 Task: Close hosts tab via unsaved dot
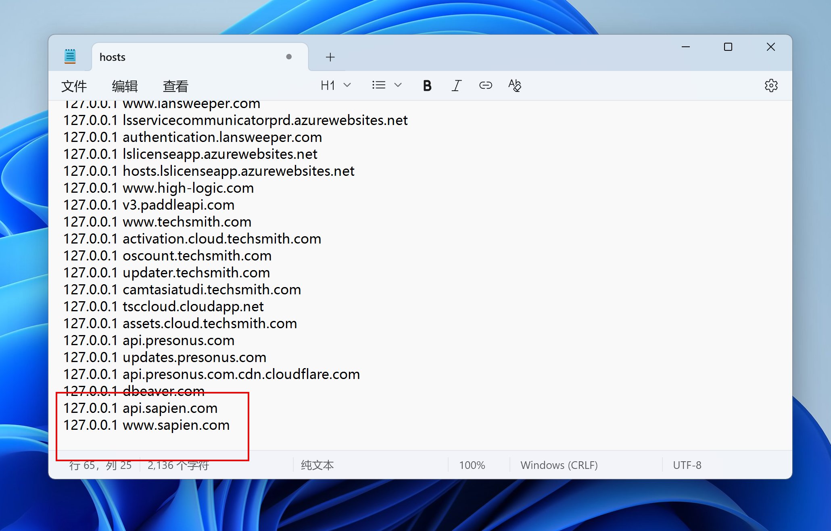289,57
